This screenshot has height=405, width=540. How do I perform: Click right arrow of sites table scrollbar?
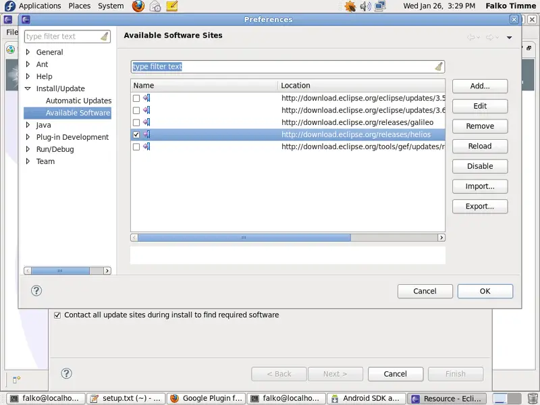point(441,238)
